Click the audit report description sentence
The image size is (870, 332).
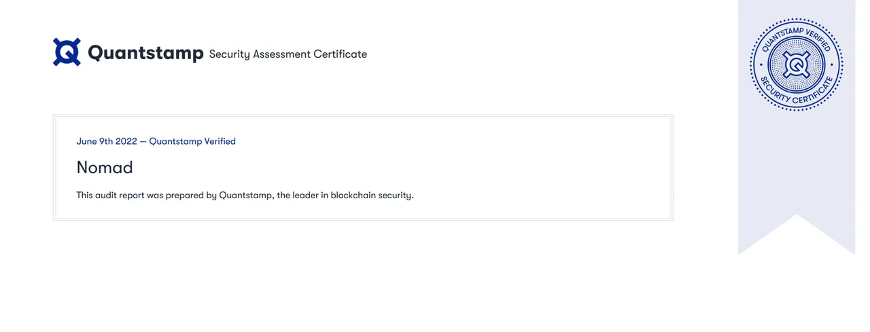coord(245,195)
